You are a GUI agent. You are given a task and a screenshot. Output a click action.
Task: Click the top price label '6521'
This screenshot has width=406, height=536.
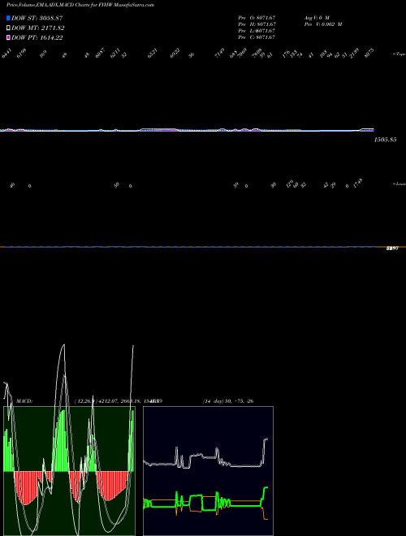pyautogui.click(x=153, y=54)
